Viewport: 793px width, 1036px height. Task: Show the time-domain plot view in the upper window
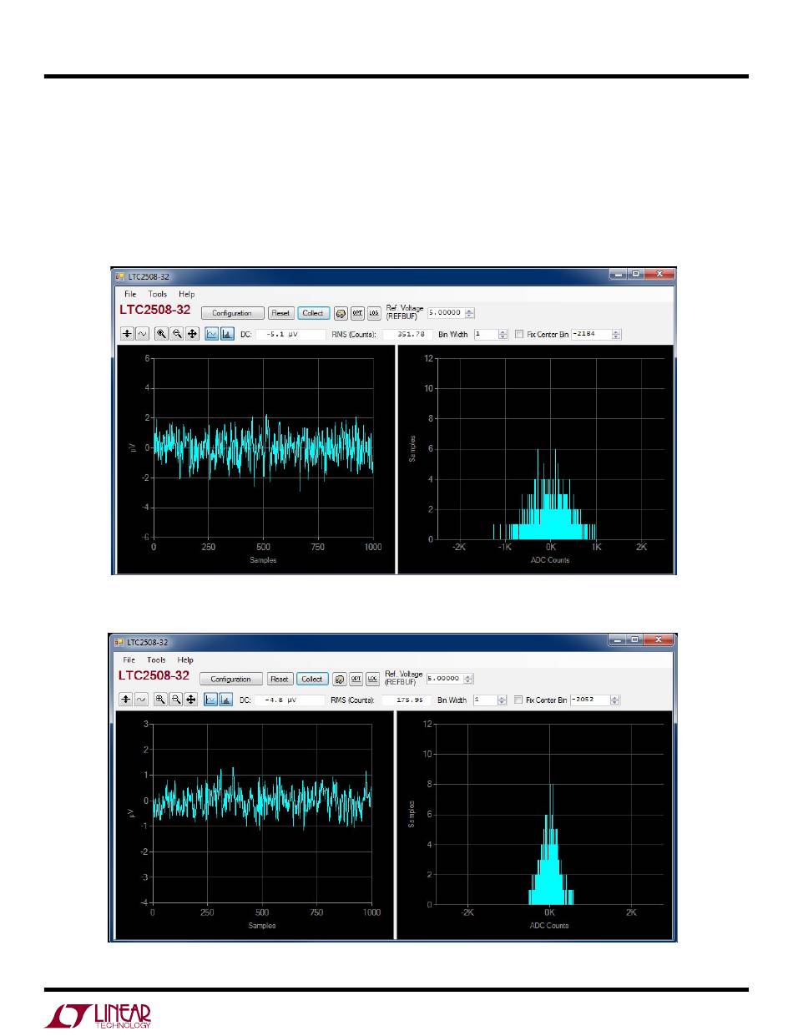212,334
